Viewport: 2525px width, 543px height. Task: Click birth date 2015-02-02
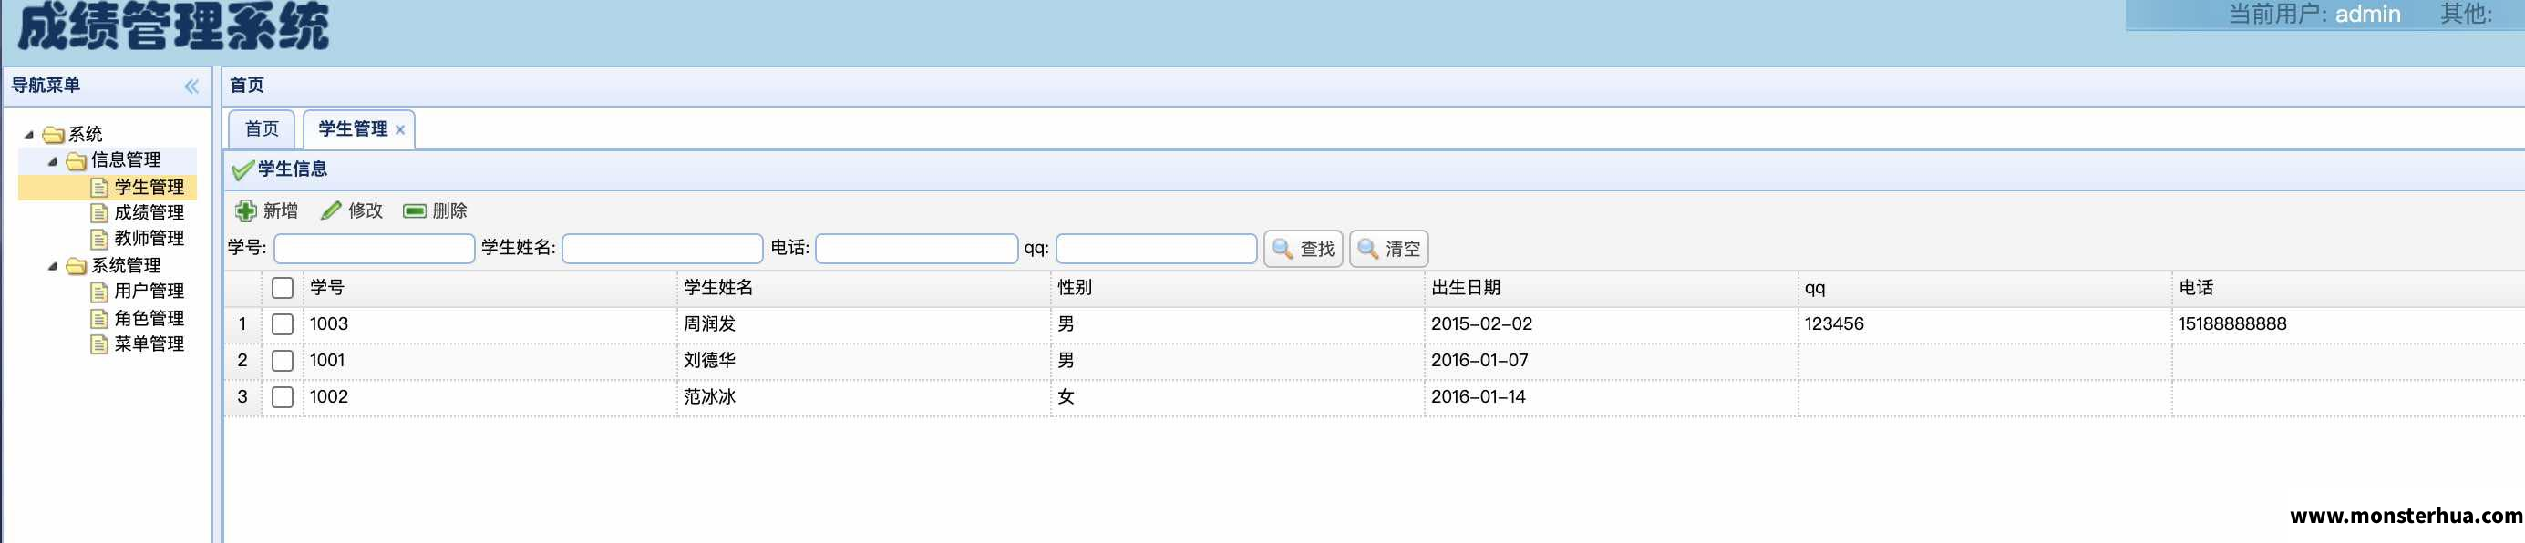click(x=1481, y=324)
